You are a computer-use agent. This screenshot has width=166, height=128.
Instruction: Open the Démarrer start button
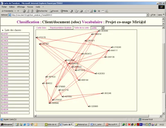click(x=6, y=125)
